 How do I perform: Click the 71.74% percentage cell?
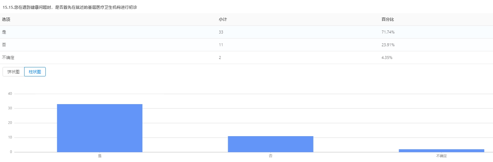[x=388, y=32]
